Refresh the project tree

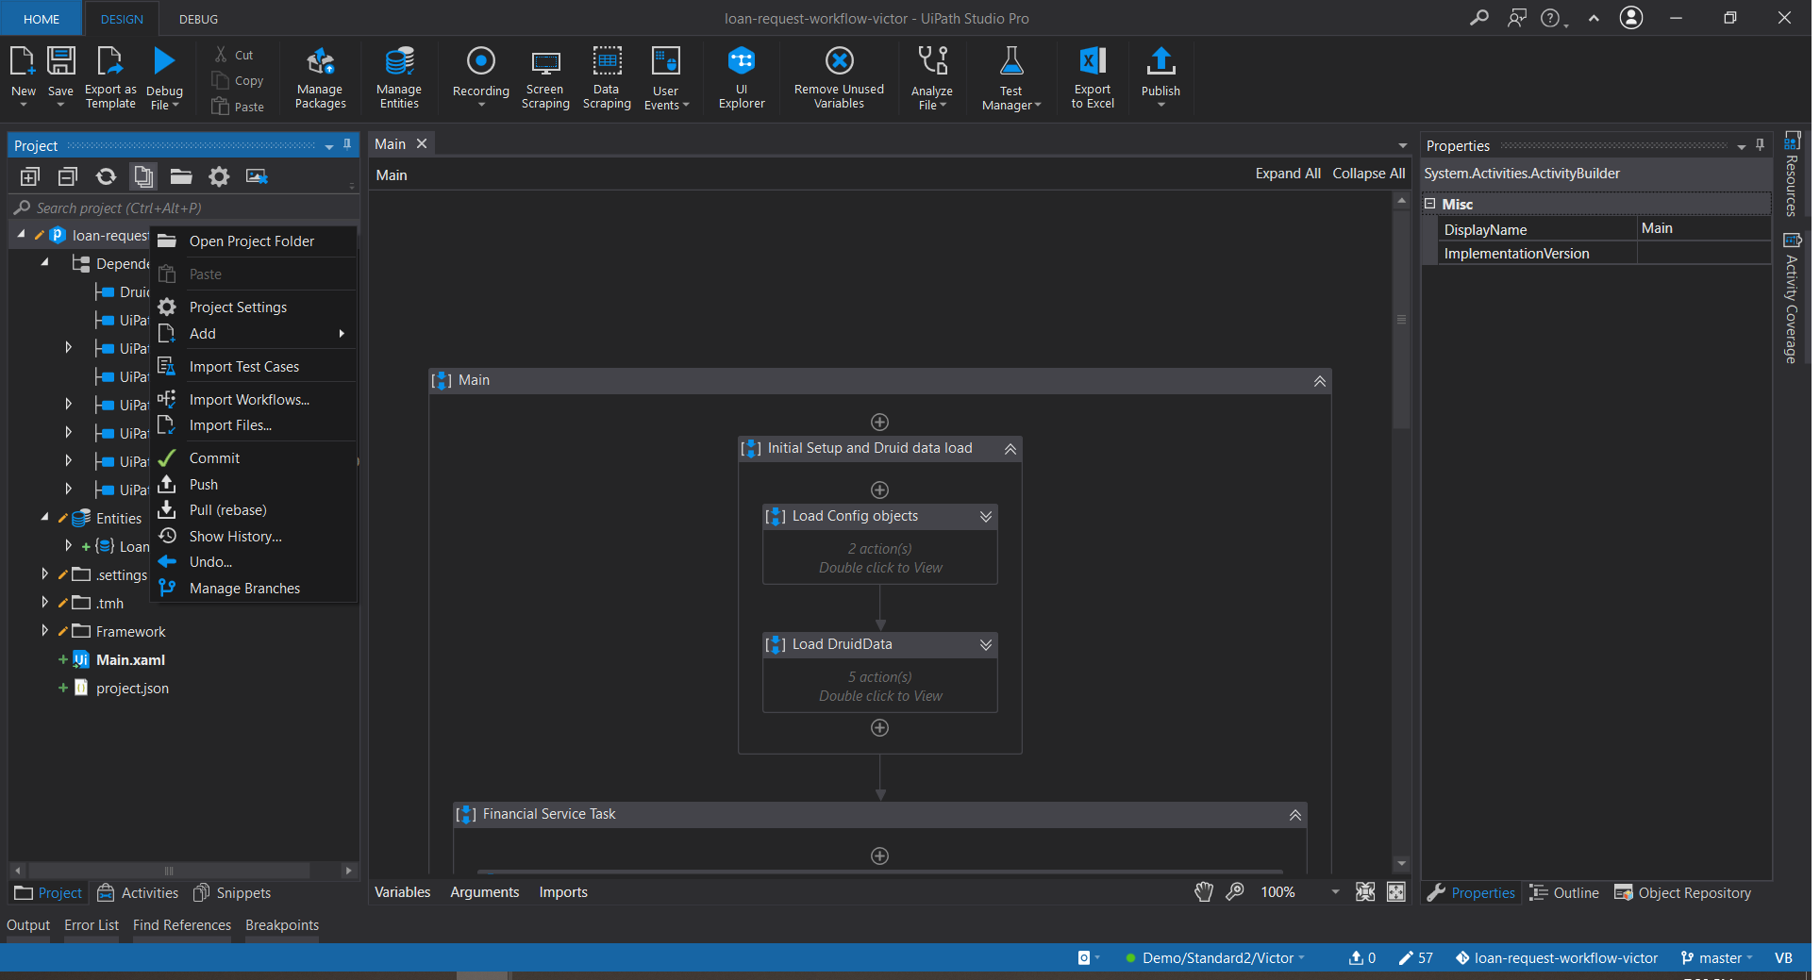tap(106, 176)
